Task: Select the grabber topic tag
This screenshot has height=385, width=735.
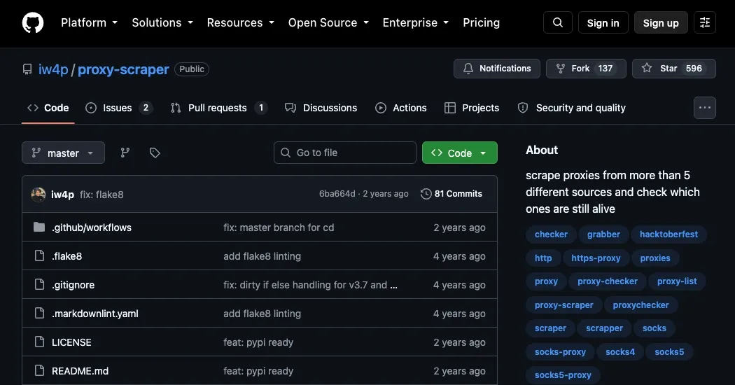Action: (603, 234)
